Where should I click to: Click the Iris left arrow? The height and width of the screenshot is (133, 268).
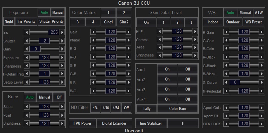click(27, 32)
